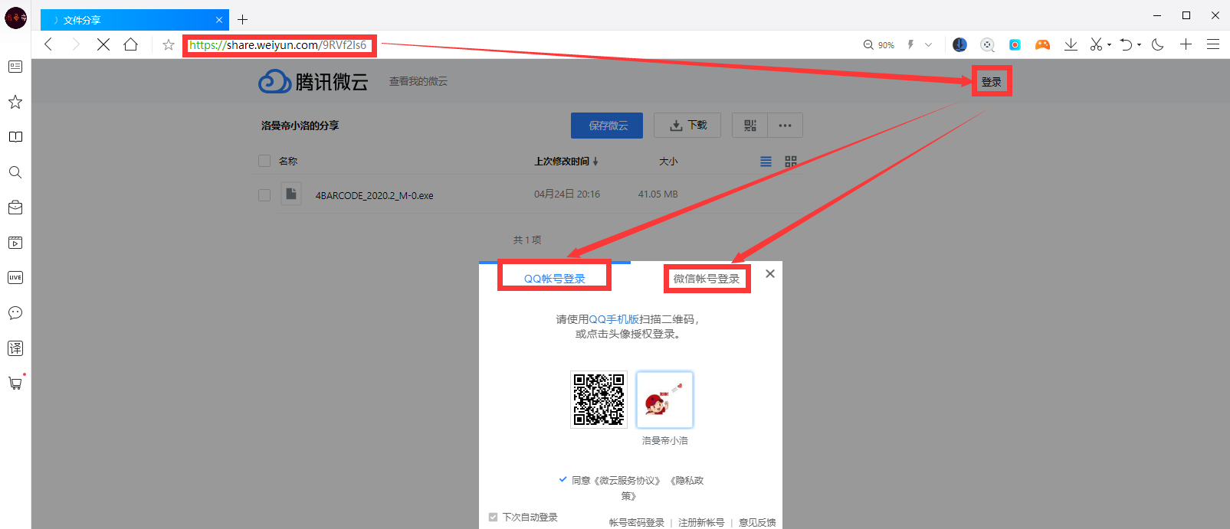
Task: Close the 文件分享 tab
Action: click(x=219, y=20)
